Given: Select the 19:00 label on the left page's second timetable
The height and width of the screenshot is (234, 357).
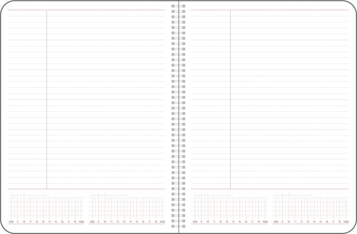Looking at the screenshot, I should click(x=162, y=221).
